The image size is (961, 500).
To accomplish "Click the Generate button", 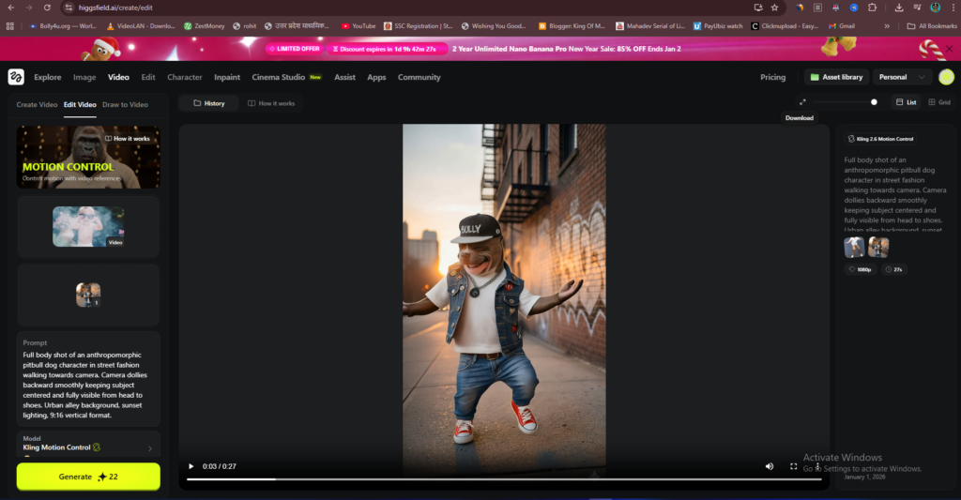I will 88,477.
